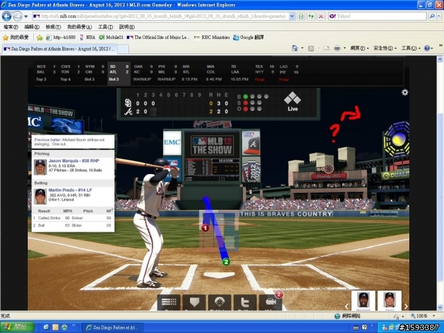Click the read mail icon

(327, 49)
